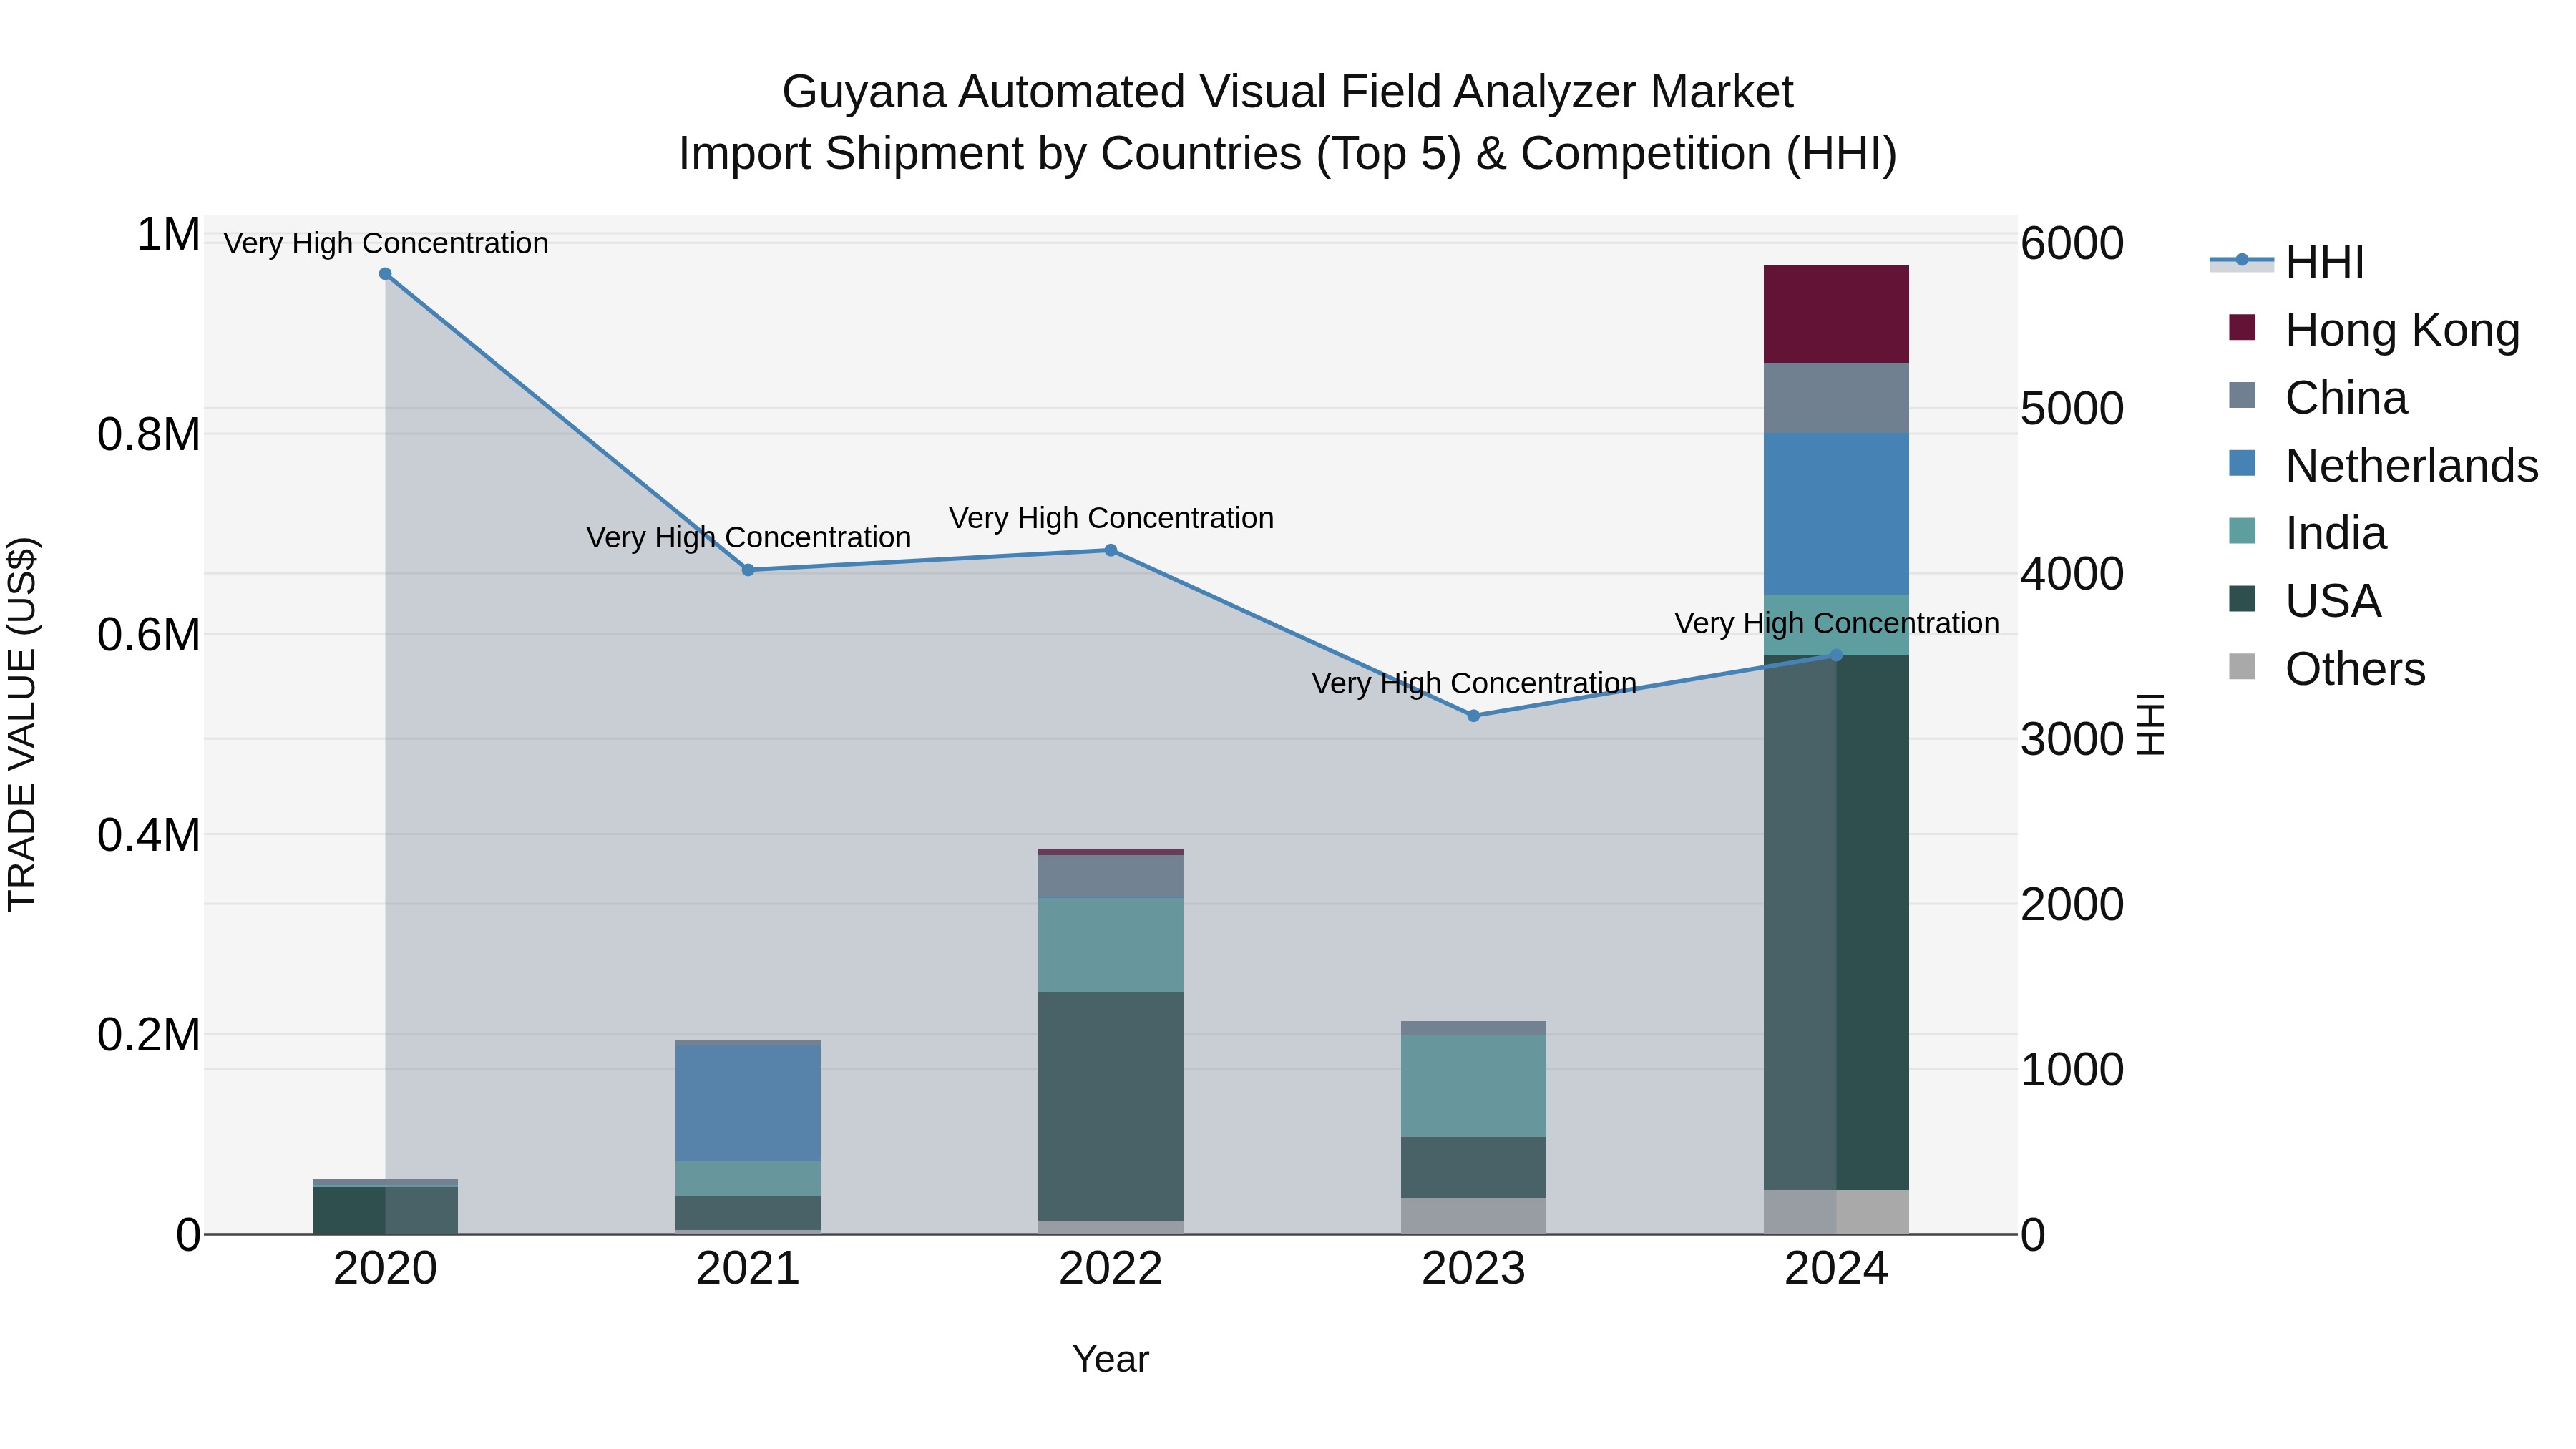2576x1449 pixels.
Task: Click the Netherlands blue legend swatch
Action: pyautogui.click(x=2242, y=463)
